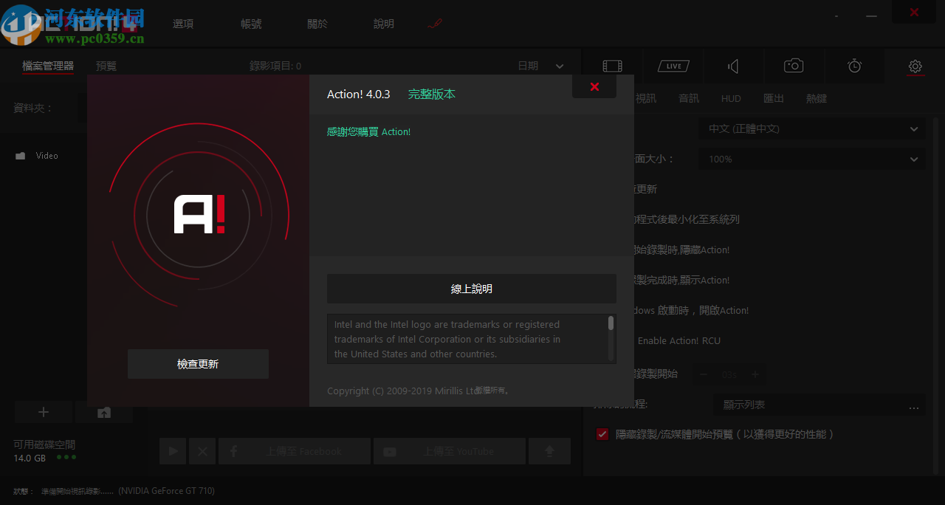Image resolution: width=945 pixels, height=505 pixels.
Task: Click the audio recording speaker icon
Action: tap(732, 66)
